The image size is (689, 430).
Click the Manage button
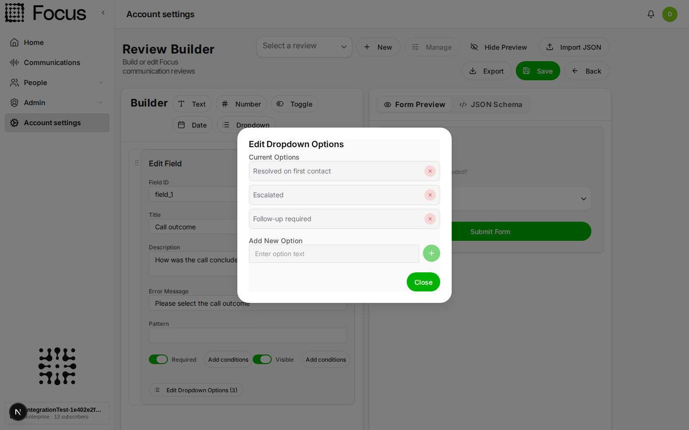click(432, 47)
